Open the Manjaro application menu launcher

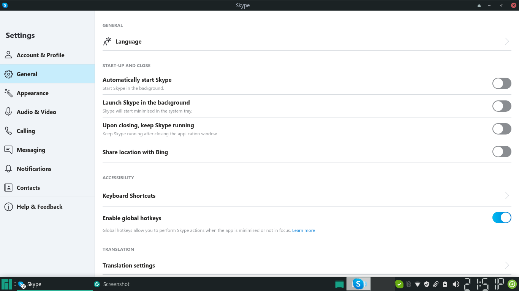[x=7, y=284]
